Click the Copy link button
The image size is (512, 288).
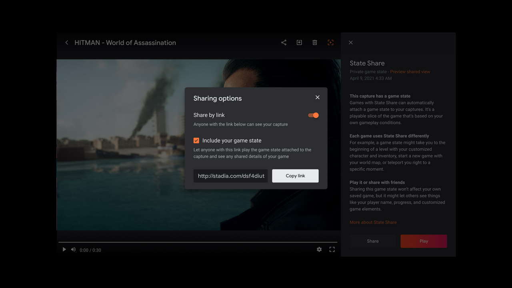coord(296,176)
